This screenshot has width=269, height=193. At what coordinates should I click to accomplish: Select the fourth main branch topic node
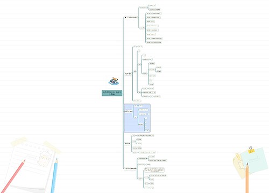point(128,144)
